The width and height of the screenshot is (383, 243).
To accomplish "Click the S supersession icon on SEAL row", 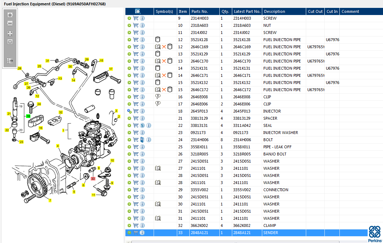I will [142, 125].
